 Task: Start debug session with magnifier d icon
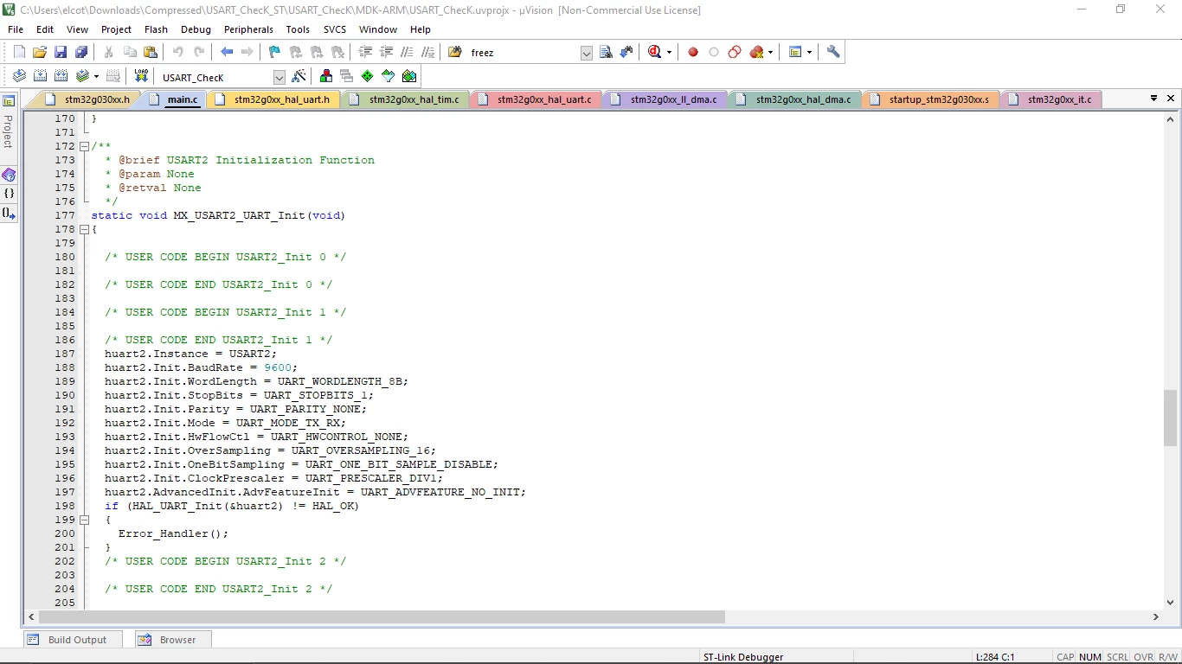click(x=654, y=52)
